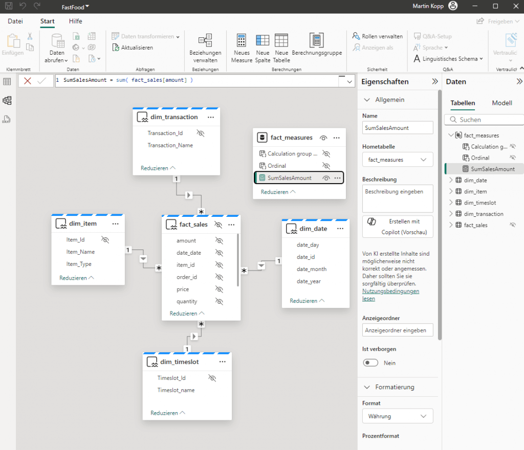Add a Berechnungsgruppe
The height and width of the screenshot is (450, 524).
click(x=317, y=44)
